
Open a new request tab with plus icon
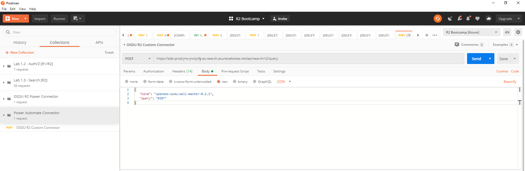pos(427,35)
